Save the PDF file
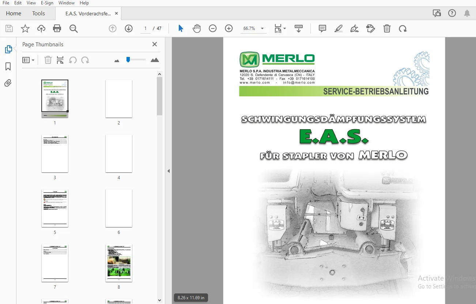The width and height of the screenshot is (476, 304). 9,28
